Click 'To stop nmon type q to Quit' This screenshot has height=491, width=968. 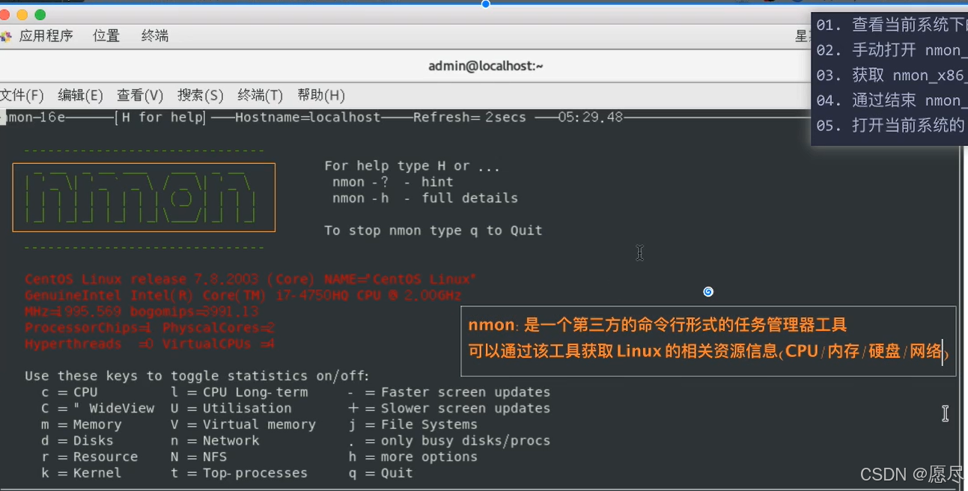point(433,231)
